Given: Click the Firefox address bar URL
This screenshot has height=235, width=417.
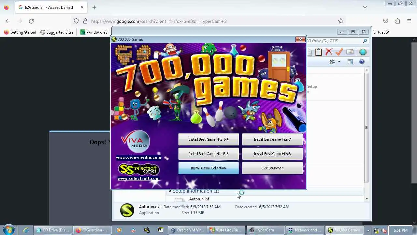Looking at the screenshot, I should click(x=159, y=21).
